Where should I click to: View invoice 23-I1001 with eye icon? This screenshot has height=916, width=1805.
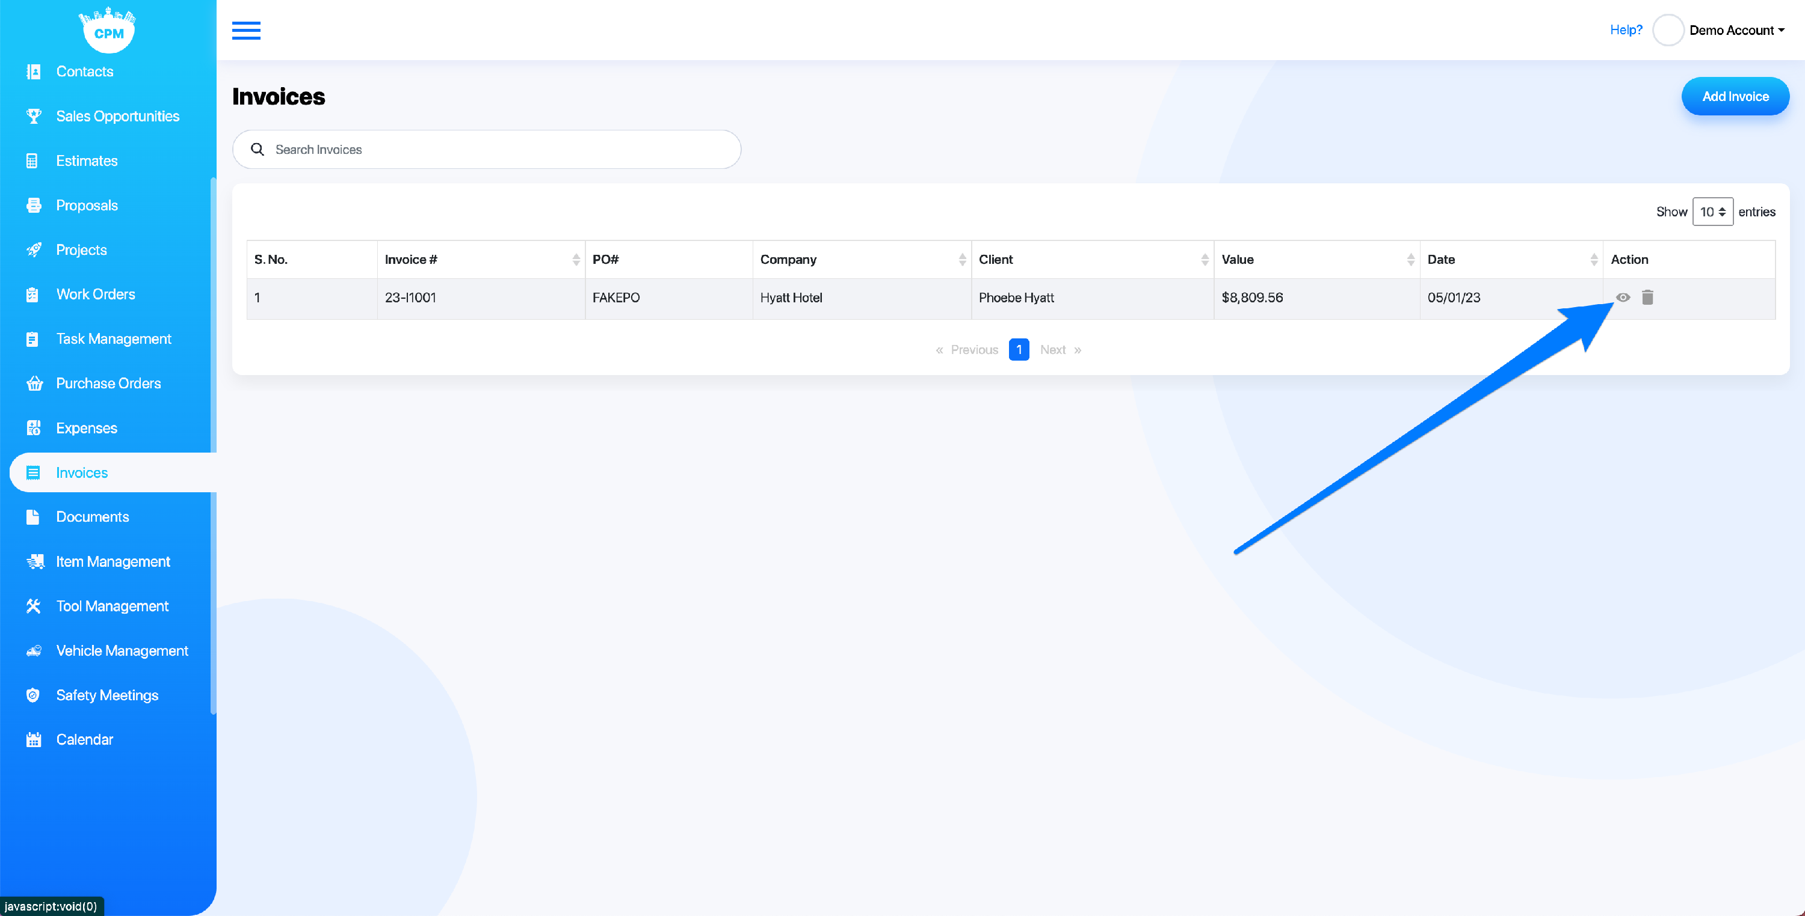1623,298
